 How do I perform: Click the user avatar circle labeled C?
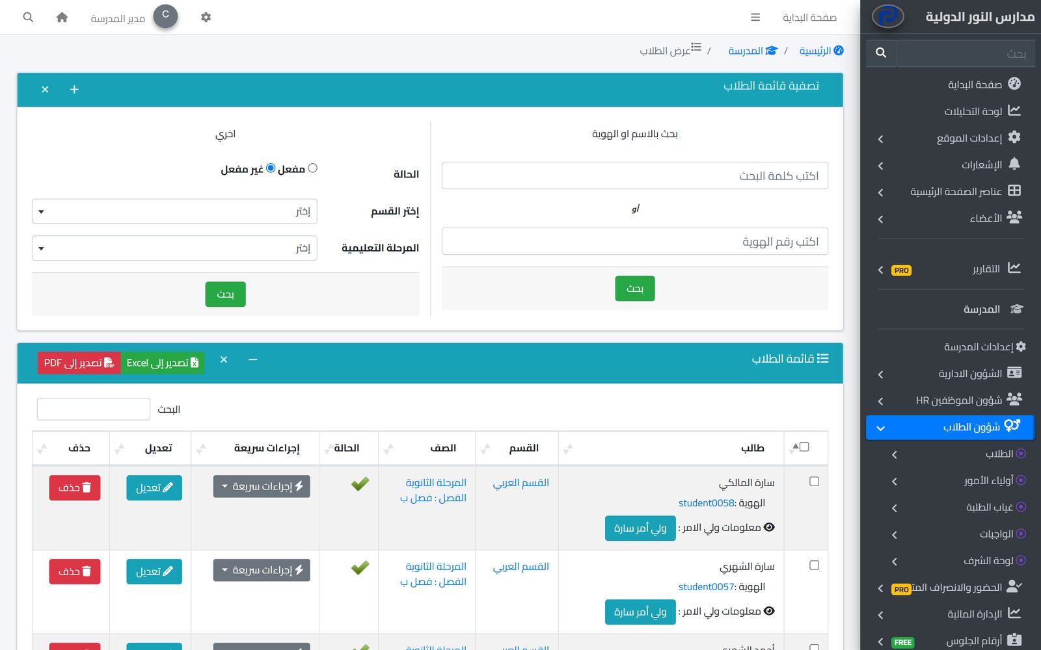[165, 16]
